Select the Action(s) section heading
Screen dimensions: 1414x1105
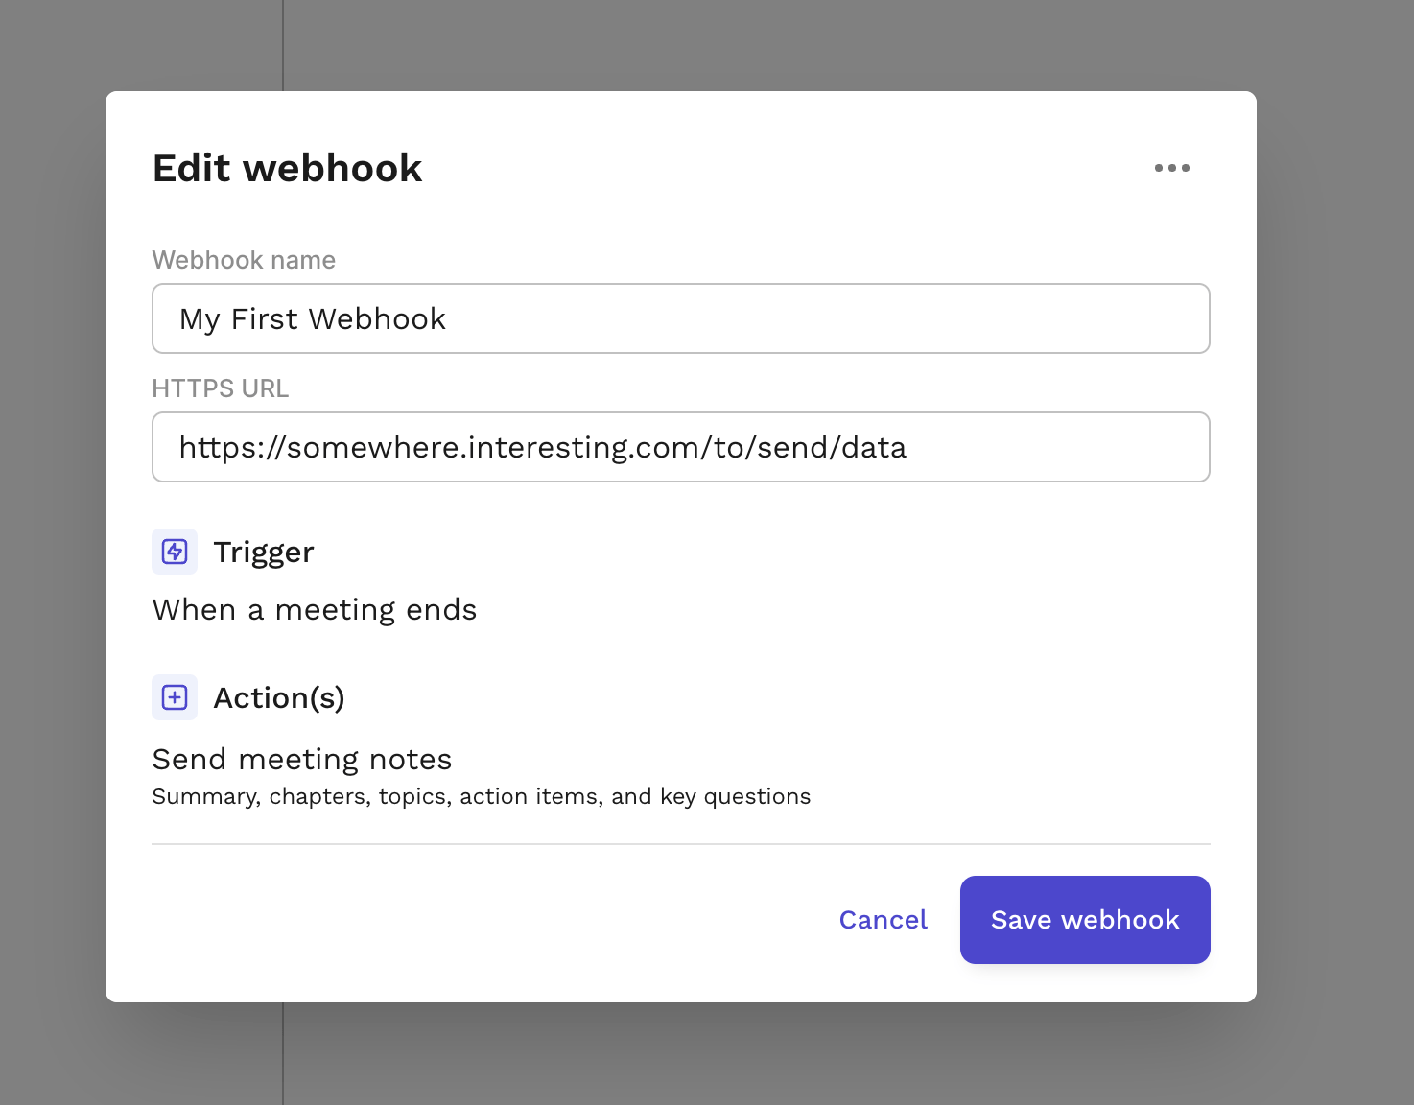click(279, 697)
